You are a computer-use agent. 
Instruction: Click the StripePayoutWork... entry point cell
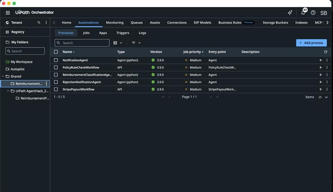coord(222,89)
